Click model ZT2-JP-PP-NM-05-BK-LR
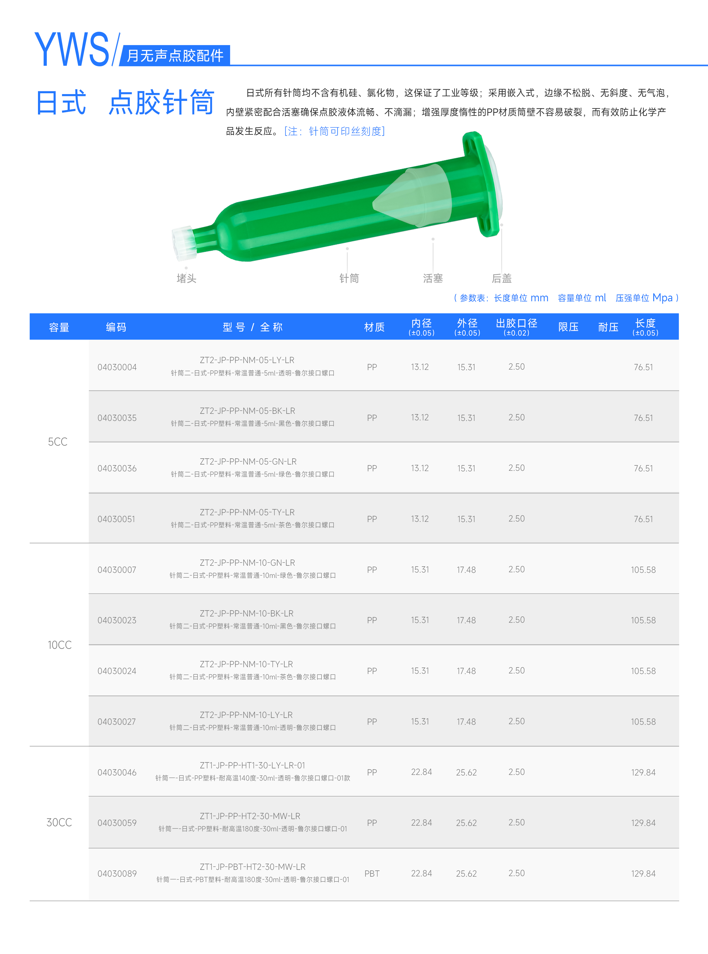708x954 pixels. [x=247, y=411]
